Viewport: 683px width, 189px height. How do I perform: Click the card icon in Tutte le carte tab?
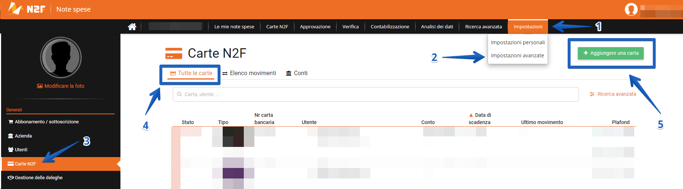coord(173,73)
